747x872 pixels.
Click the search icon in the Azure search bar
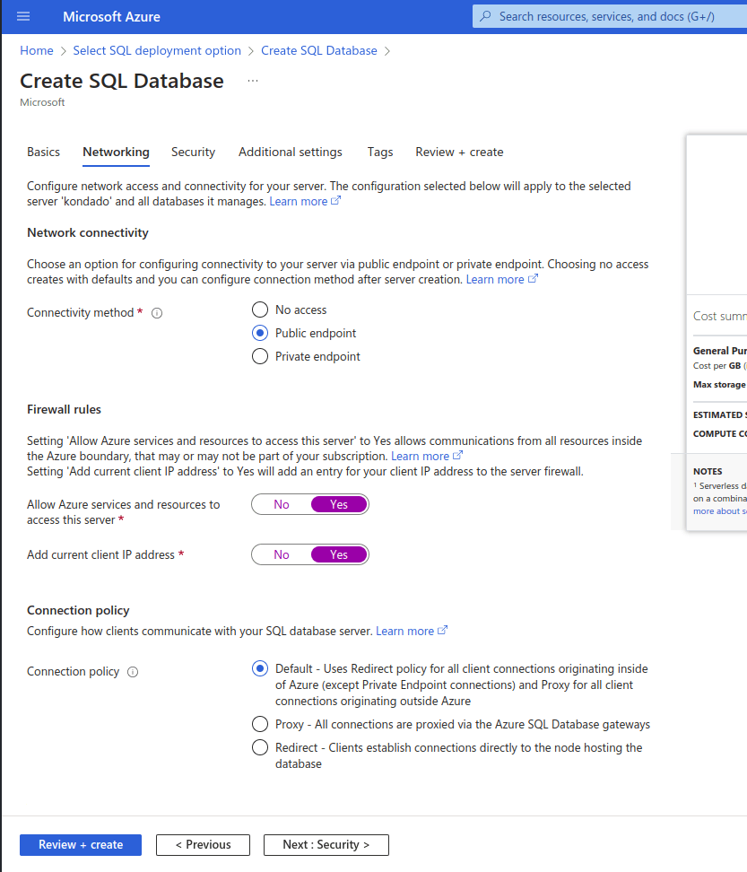coord(486,16)
